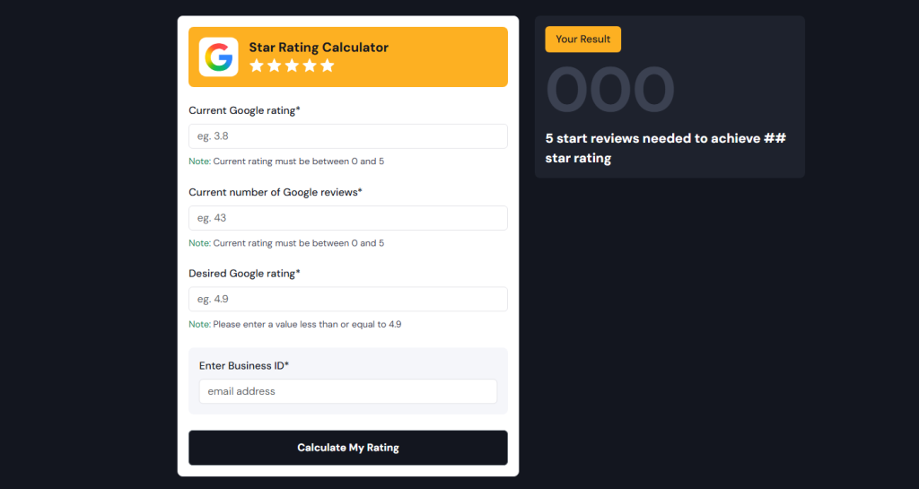
Task: Click the third star in header
Action: (x=292, y=65)
